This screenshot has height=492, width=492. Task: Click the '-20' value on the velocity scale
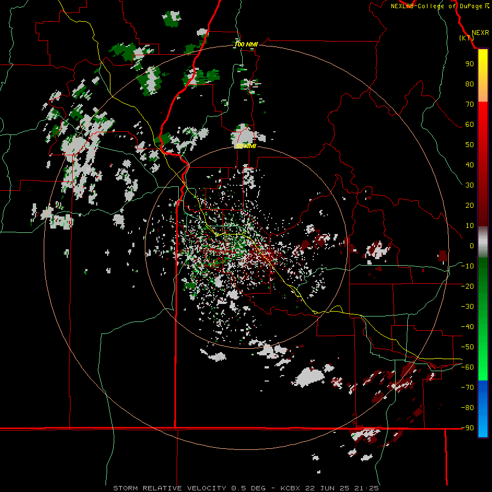[467, 286]
